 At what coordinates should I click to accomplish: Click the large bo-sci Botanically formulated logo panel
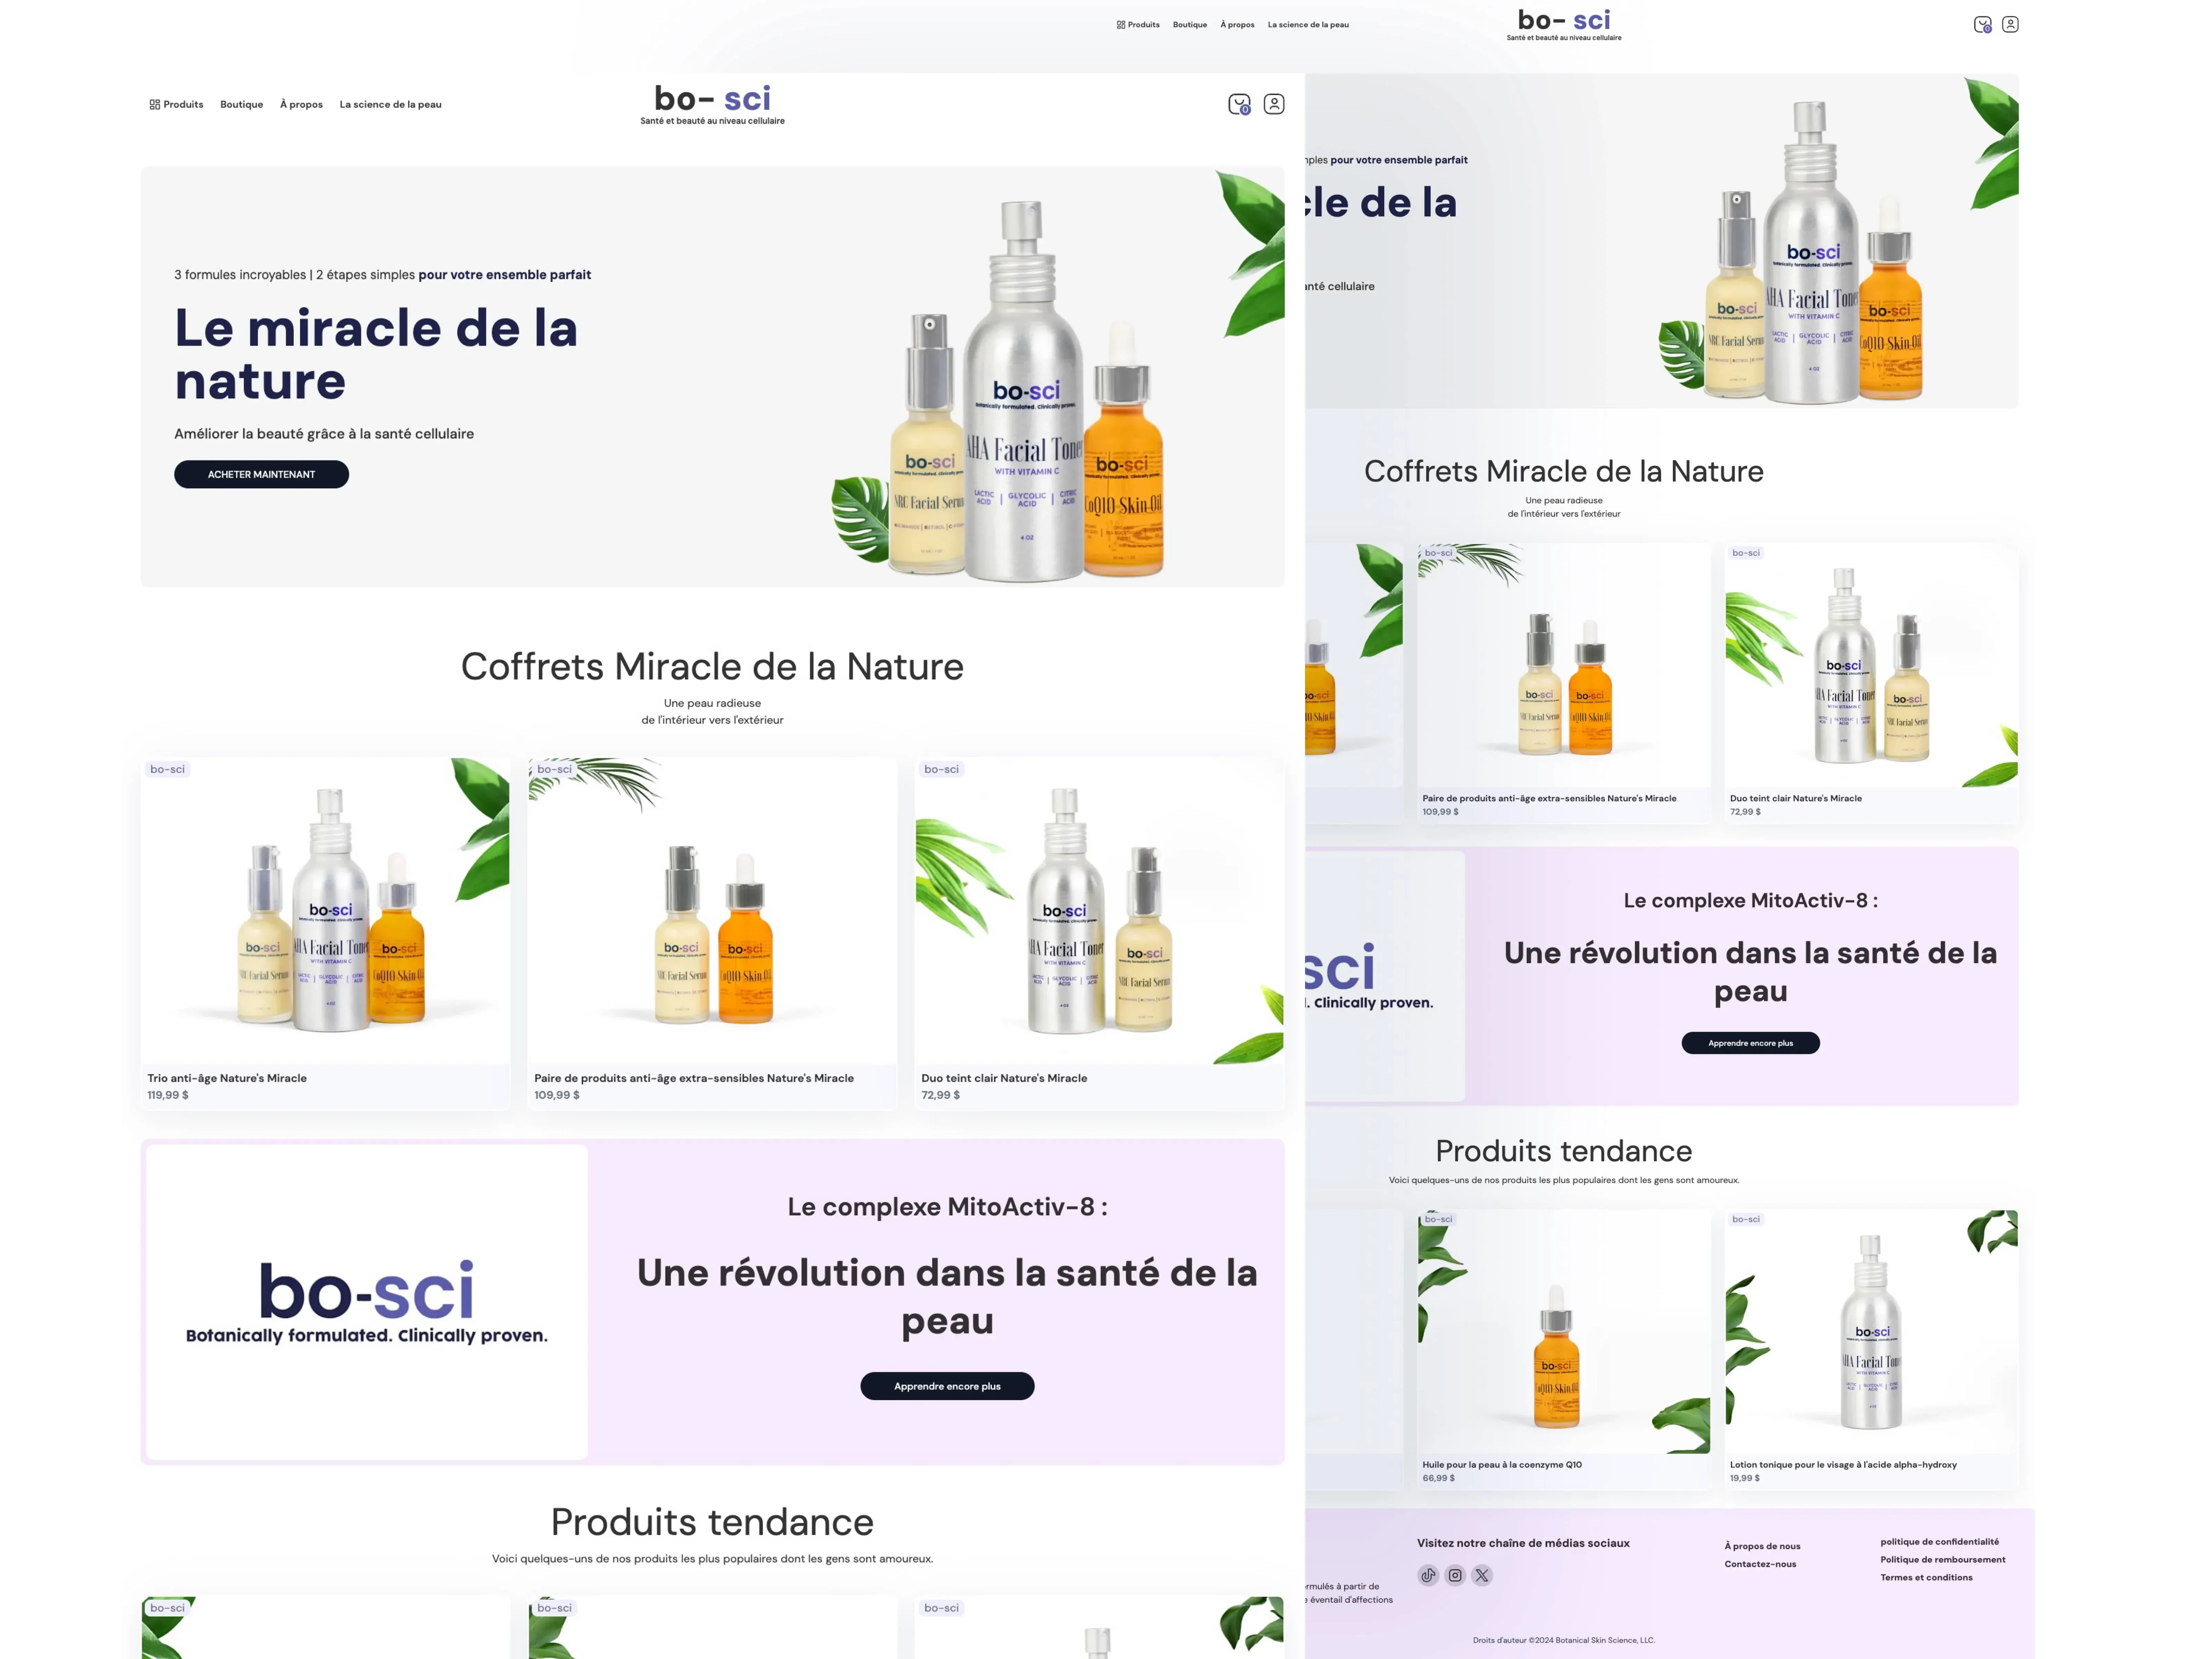click(367, 1302)
